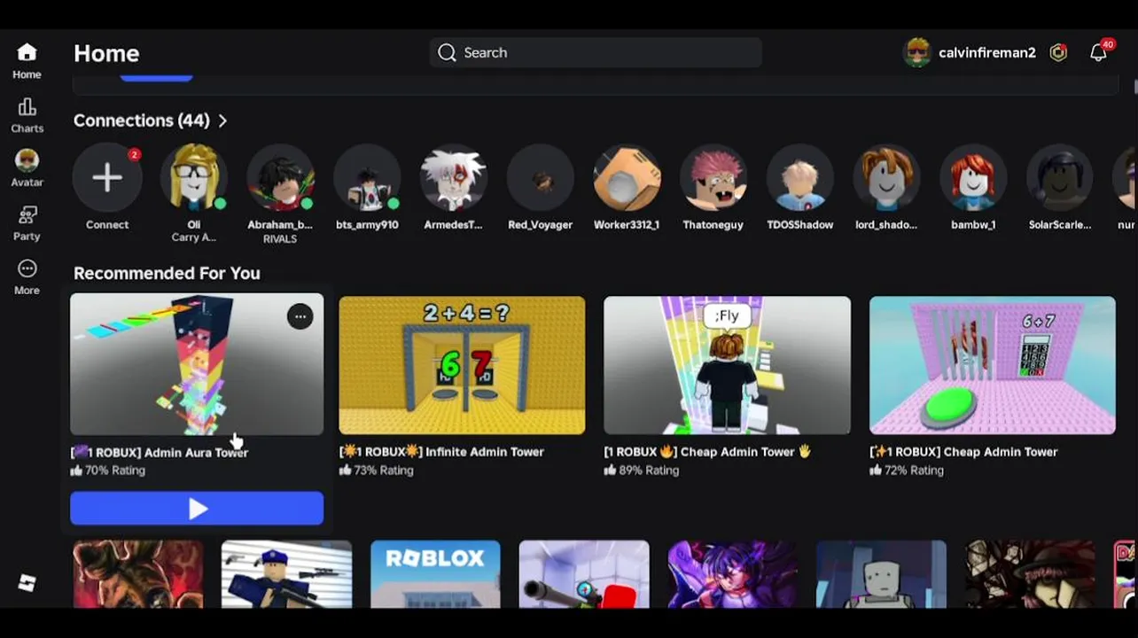Viewport: 1138px width, 638px height.
Task: Play Admin Aura Tower with blue button
Action: [x=197, y=509]
